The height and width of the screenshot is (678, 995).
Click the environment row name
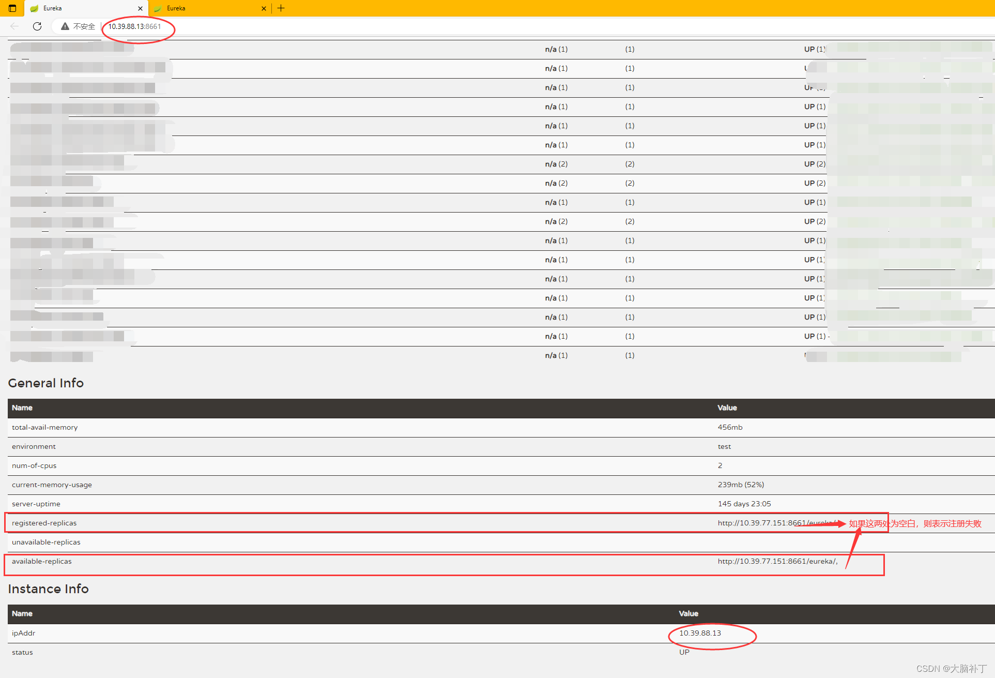tap(34, 446)
